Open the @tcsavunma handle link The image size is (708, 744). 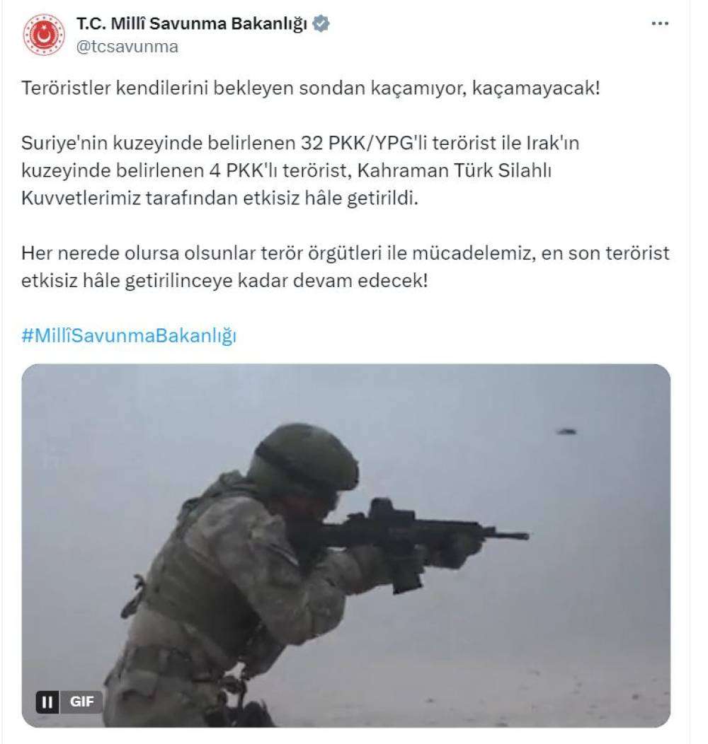[127, 47]
